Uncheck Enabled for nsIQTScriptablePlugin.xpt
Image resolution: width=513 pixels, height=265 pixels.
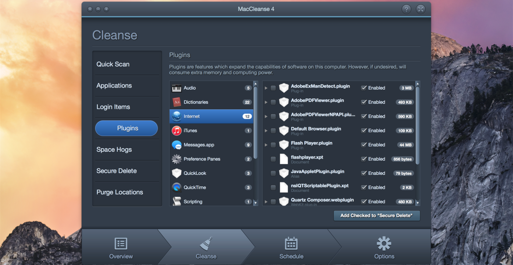pyautogui.click(x=363, y=187)
